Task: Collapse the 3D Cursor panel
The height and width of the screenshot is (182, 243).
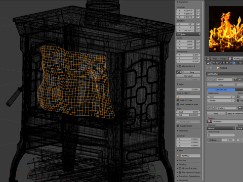Action: pyautogui.click(x=178, y=131)
